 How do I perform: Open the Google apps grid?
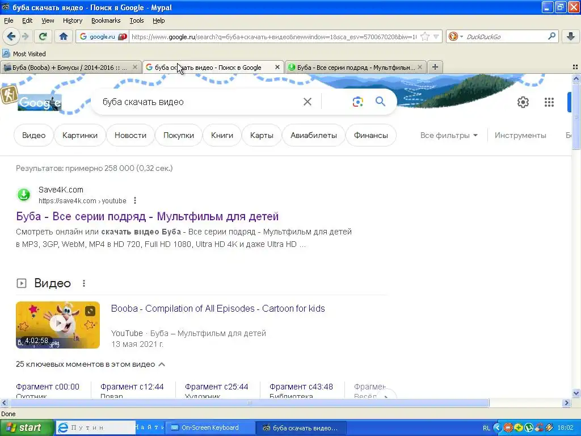tap(549, 102)
